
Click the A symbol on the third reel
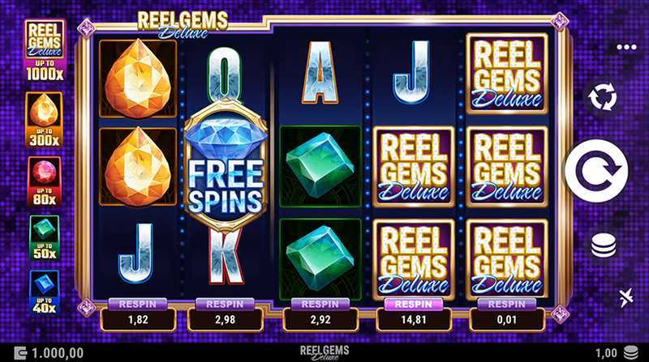[x=320, y=73]
